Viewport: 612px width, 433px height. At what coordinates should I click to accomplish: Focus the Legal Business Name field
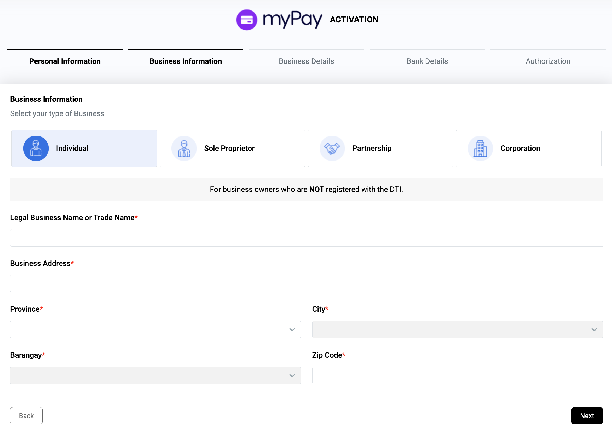click(x=306, y=238)
